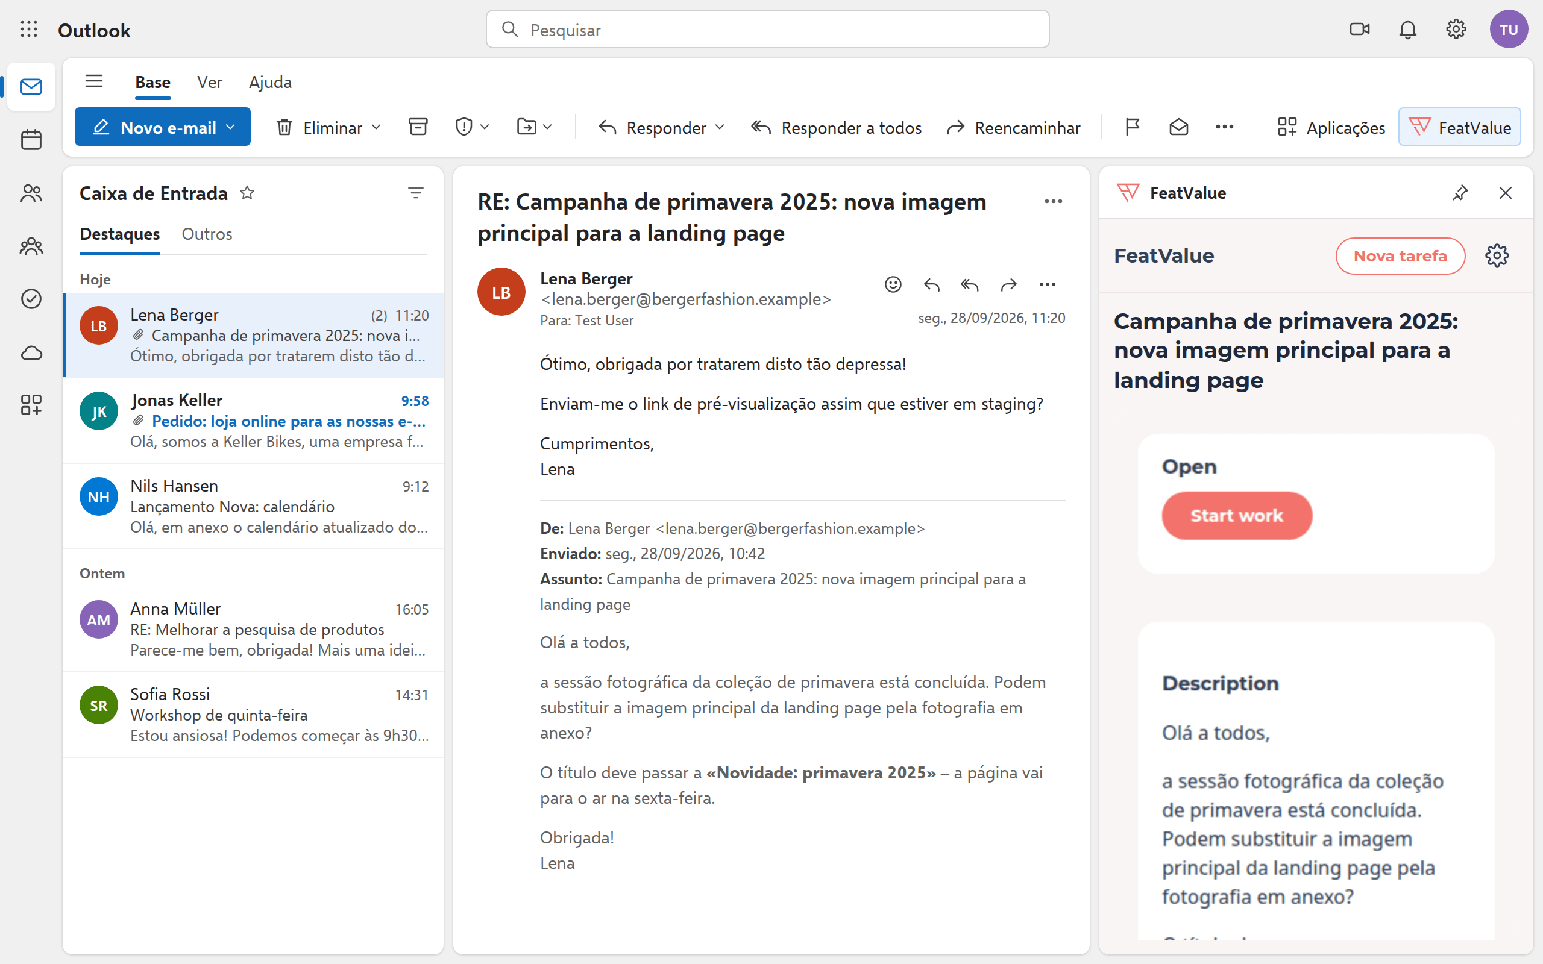This screenshot has width=1543, height=964.
Task: Open Nils Hansen's Lançamento Nova email
Action: pos(253,506)
